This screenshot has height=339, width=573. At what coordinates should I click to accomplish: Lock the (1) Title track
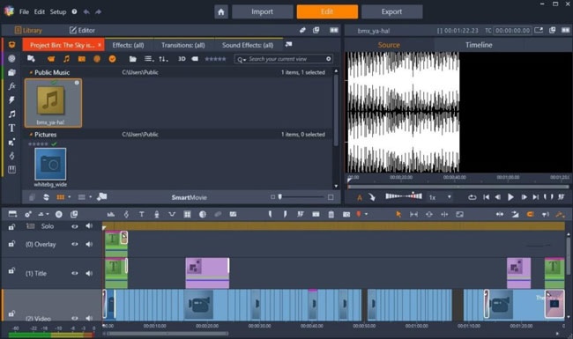(x=11, y=271)
